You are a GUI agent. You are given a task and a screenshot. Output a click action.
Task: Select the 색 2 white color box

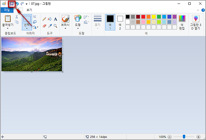tap(120, 23)
